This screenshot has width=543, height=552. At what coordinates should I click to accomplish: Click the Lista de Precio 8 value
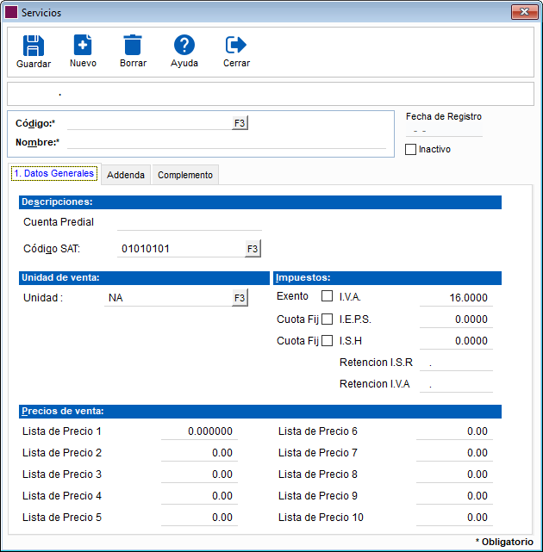454,474
